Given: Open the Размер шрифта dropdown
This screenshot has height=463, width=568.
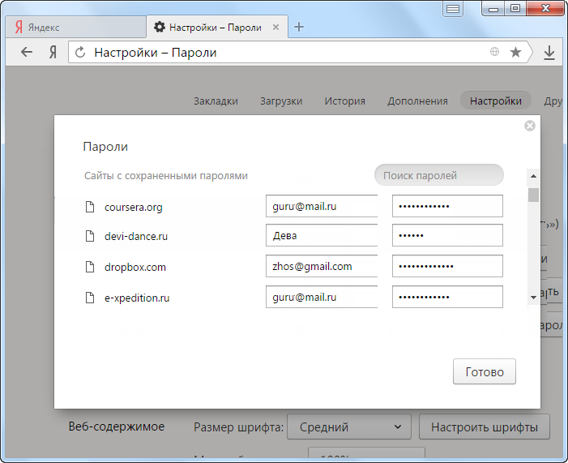Looking at the screenshot, I should click(349, 427).
